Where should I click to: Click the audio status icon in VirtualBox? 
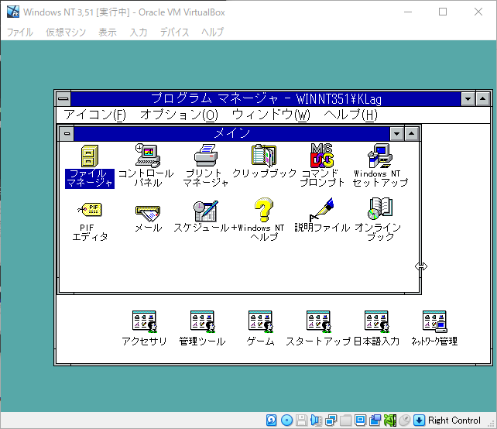coord(317,420)
